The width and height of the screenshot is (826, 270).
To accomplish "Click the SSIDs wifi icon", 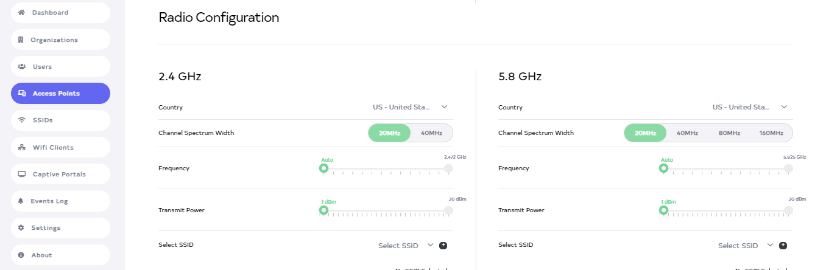I will click(x=22, y=120).
